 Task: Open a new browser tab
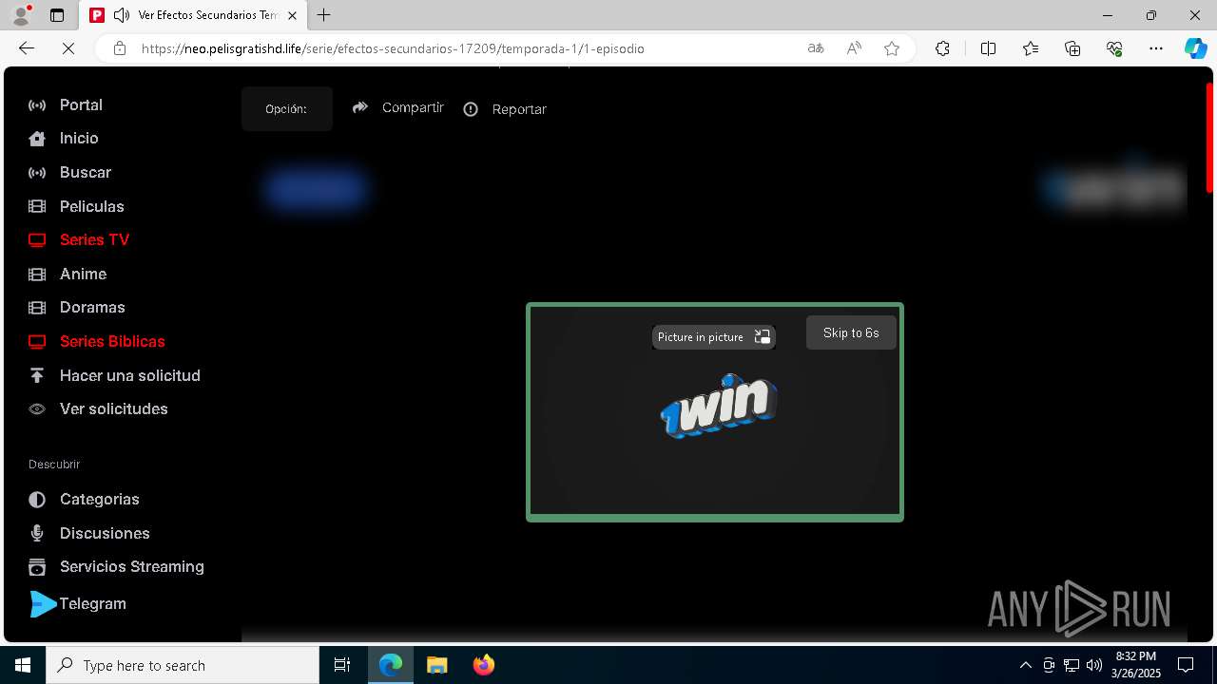click(323, 15)
